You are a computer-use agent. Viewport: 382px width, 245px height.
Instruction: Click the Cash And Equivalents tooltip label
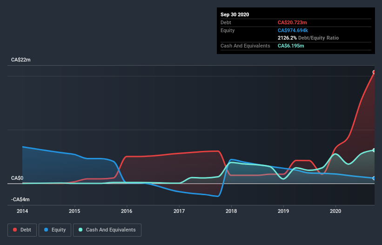[245, 46]
